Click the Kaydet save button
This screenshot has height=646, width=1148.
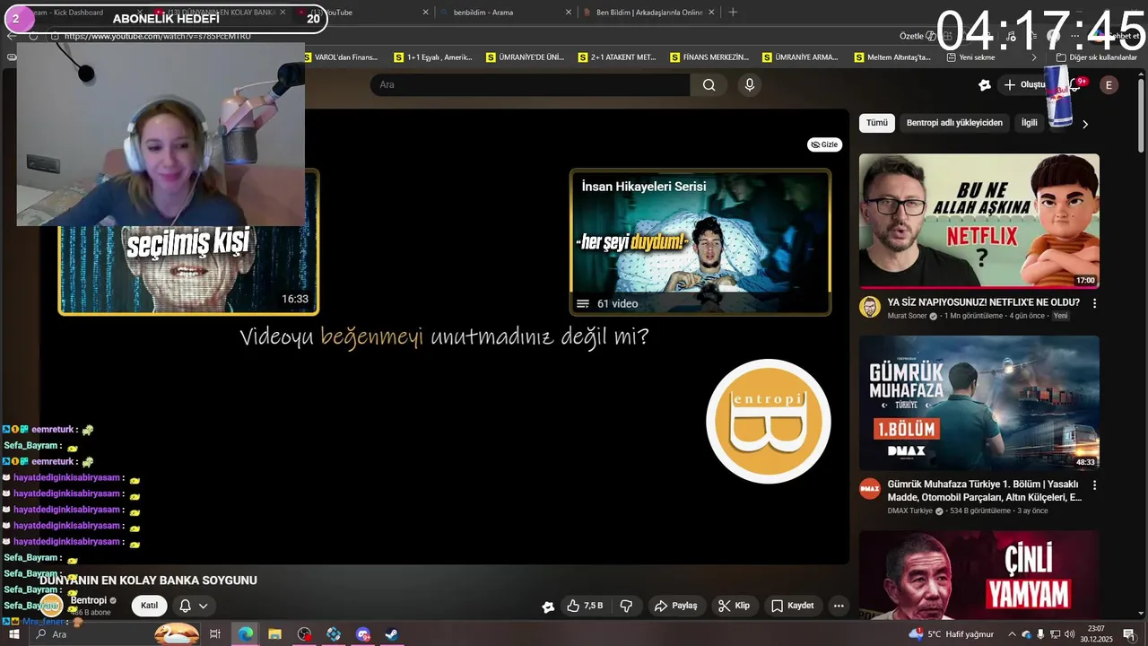(793, 606)
